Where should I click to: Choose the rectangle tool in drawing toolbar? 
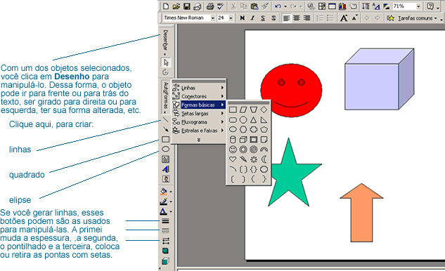point(166,139)
